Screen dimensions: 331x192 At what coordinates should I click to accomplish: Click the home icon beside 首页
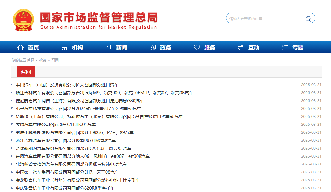21,47
